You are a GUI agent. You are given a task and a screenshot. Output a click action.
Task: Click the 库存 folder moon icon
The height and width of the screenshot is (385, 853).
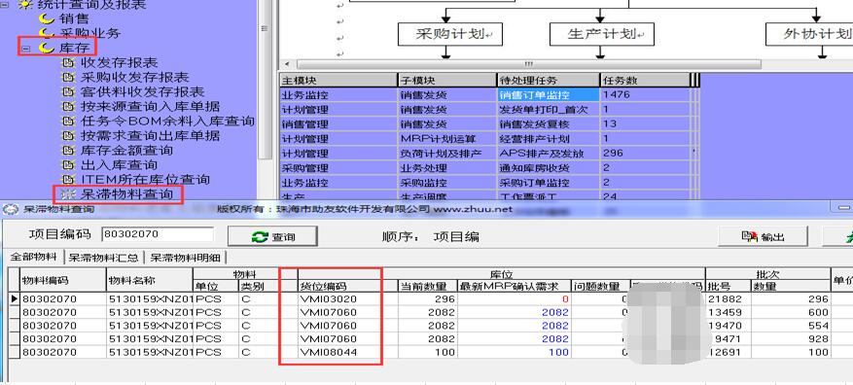pos(47,48)
